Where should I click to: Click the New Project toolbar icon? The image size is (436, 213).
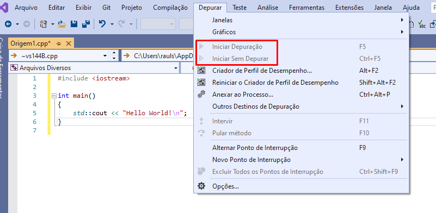click(x=43, y=24)
